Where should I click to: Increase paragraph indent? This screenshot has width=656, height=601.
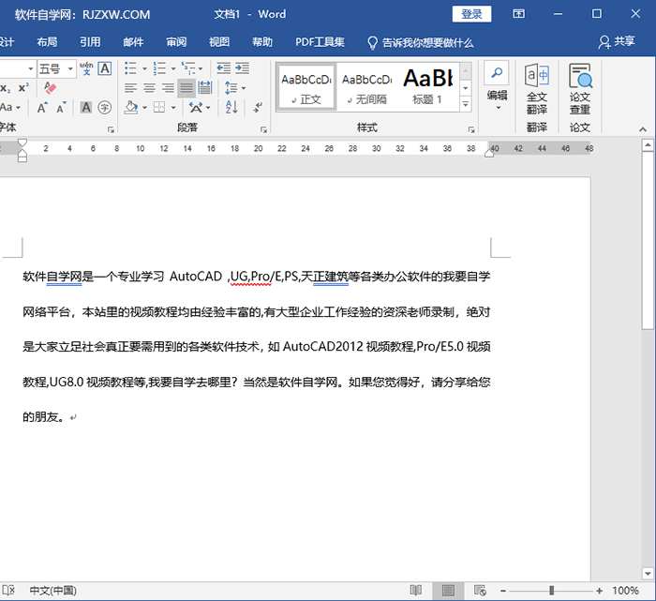pyautogui.click(x=242, y=68)
